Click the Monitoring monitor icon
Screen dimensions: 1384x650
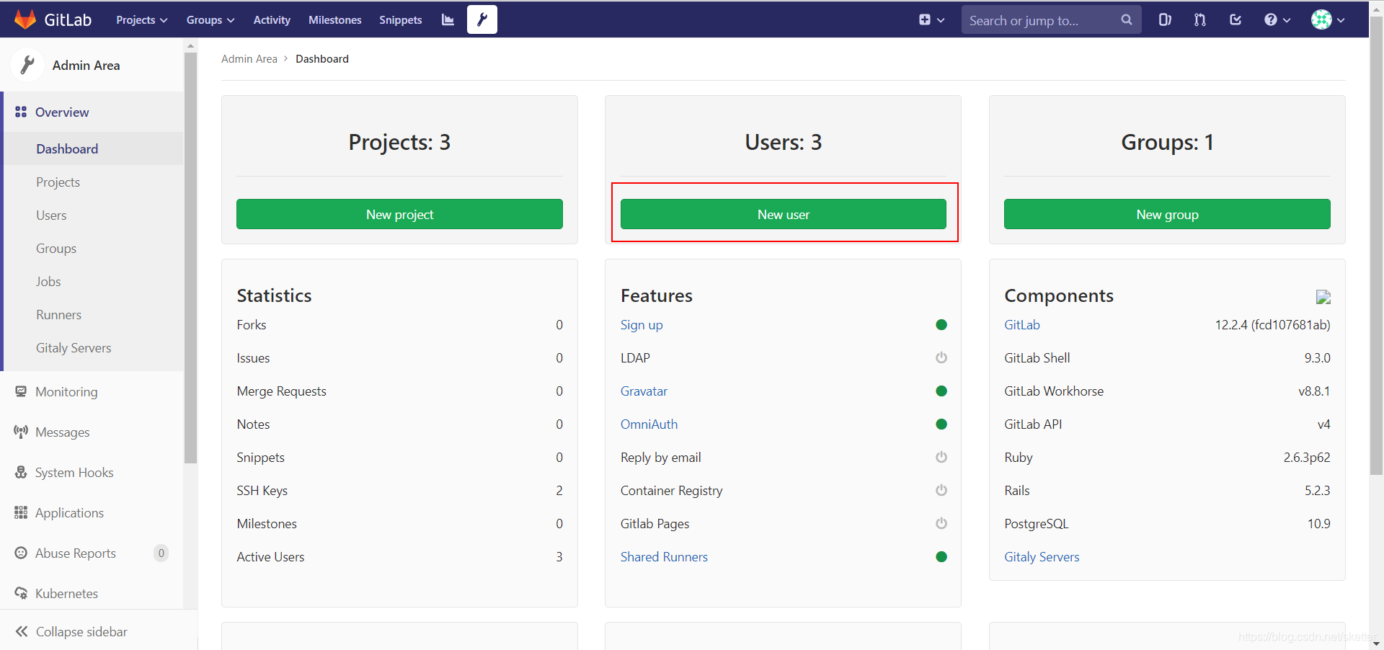[x=21, y=391]
